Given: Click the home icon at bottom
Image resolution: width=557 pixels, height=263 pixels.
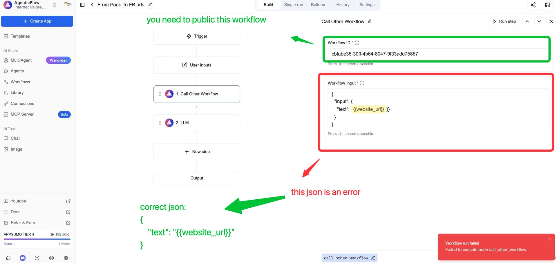Looking at the screenshot, I should click(x=8, y=258).
